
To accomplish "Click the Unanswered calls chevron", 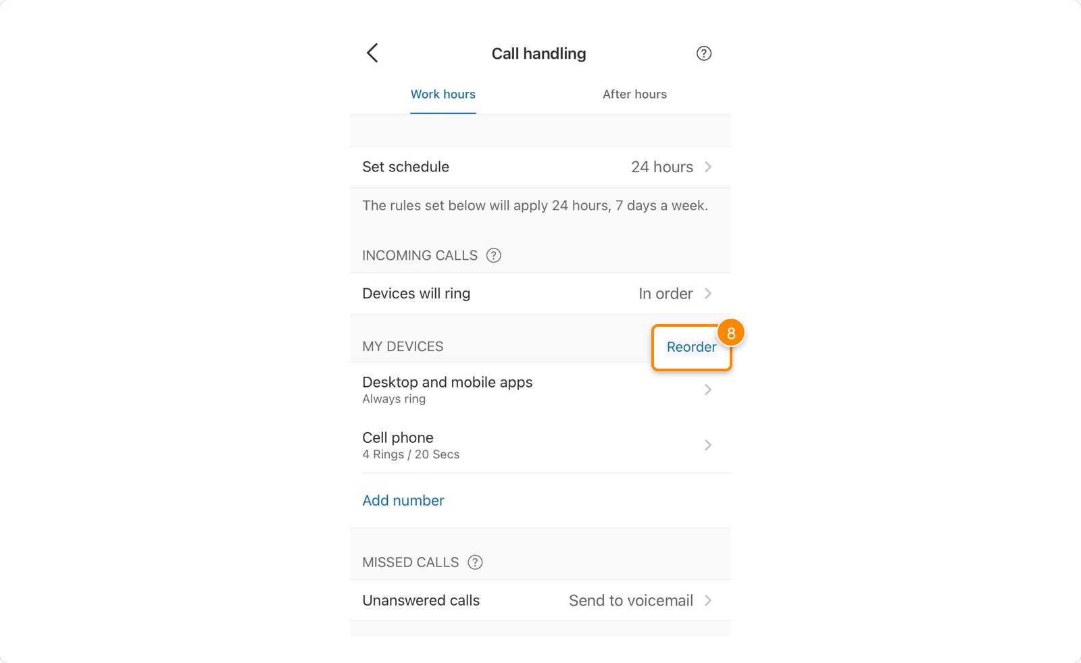I will pyautogui.click(x=708, y=600).
